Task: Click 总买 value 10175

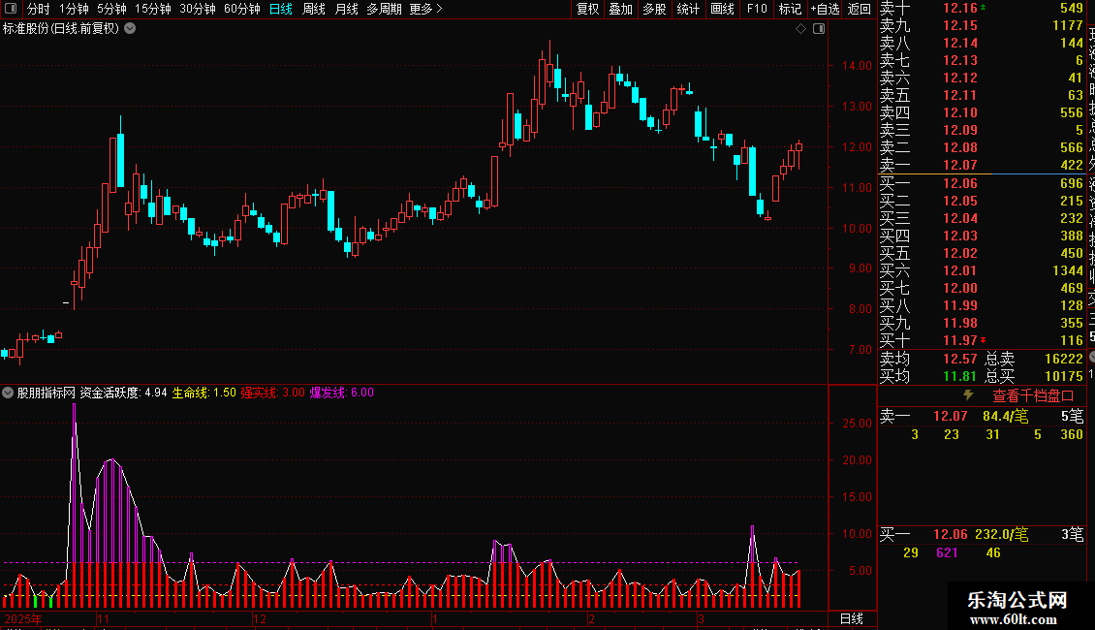Action: pyautogui.click(x=1064, y=376)
